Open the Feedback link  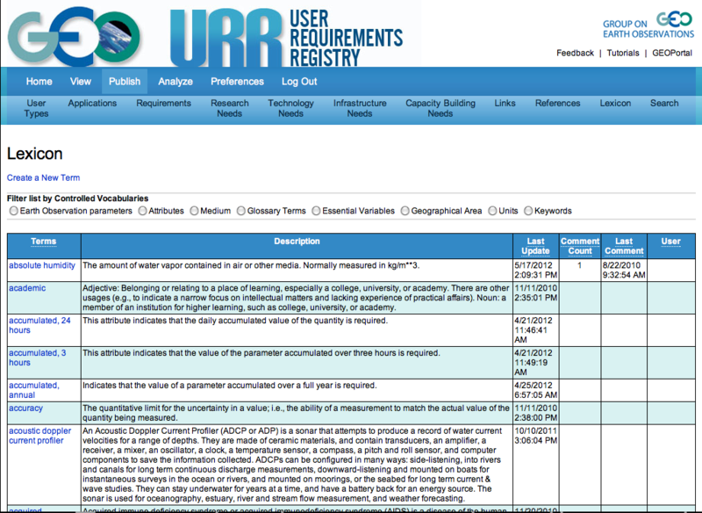tap(575, 53)
